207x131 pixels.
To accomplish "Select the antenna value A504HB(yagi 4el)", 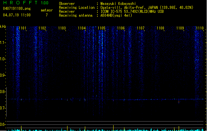I will point(116,15).
